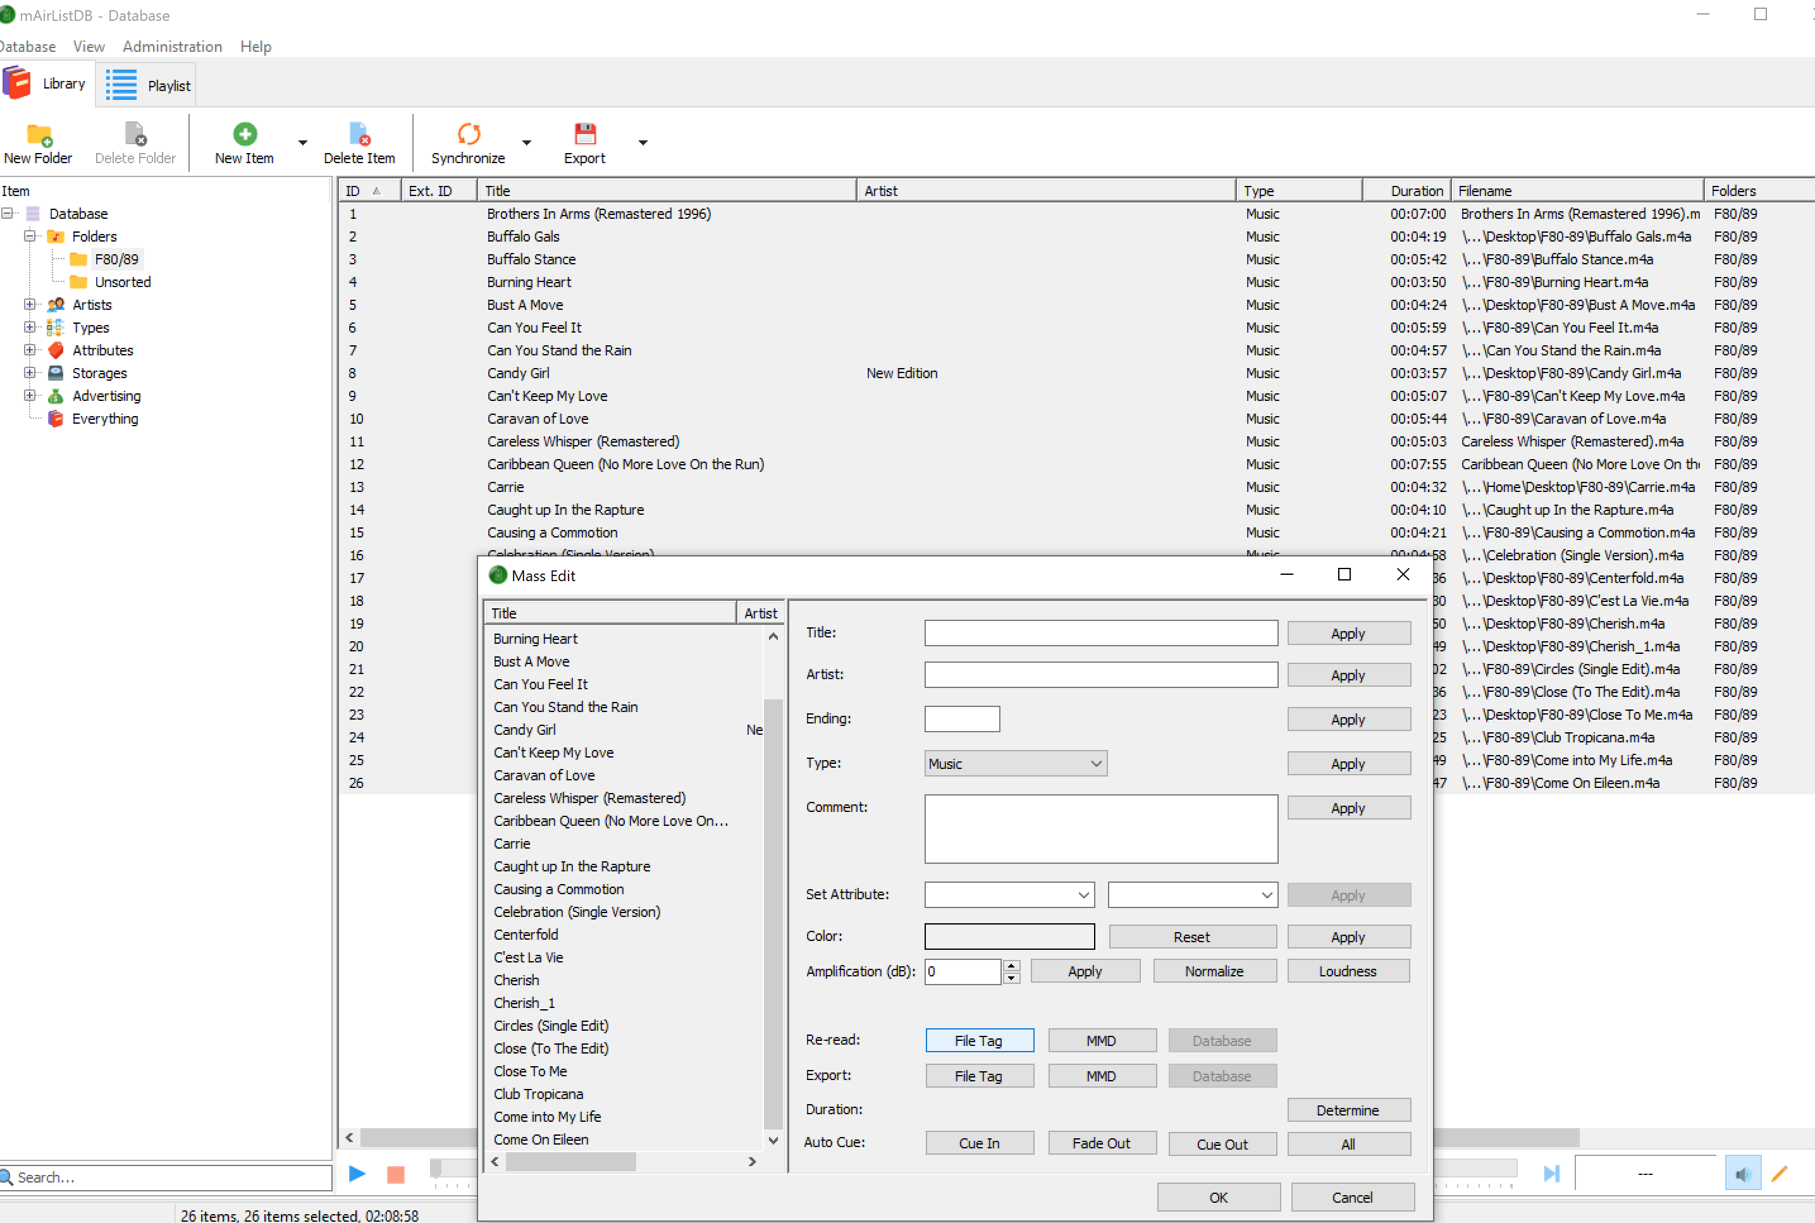Click the Re-read File Tag button
The width and height of the screenshot is (1815, 1223).
coord(979,1040)
